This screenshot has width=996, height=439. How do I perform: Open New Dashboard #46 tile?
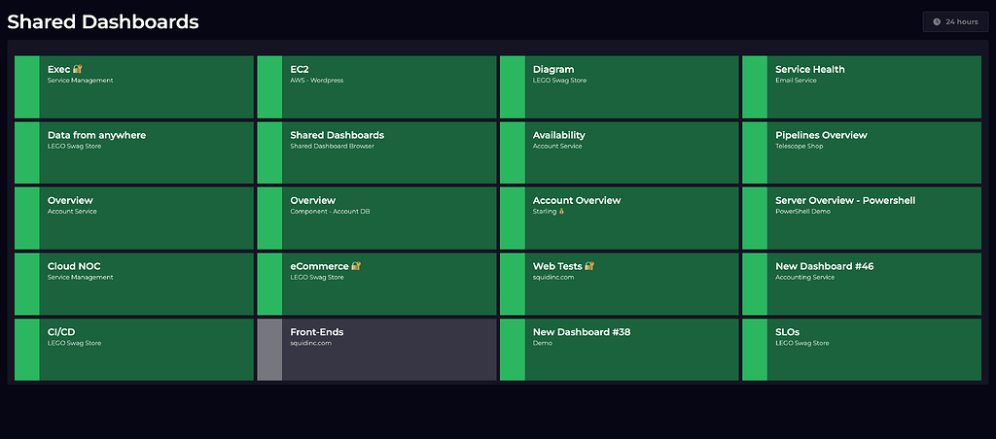[862, 285]
